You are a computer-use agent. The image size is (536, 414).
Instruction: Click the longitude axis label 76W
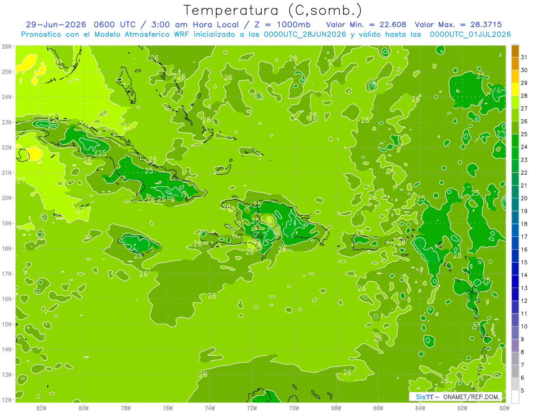tap(167, 408)
